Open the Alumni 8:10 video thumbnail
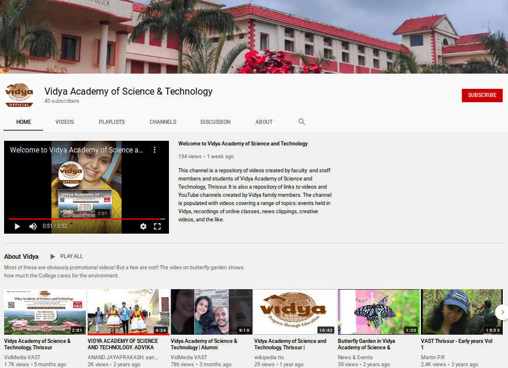The image size is (508, 368). pyautogui.click(x=212, y=312)
